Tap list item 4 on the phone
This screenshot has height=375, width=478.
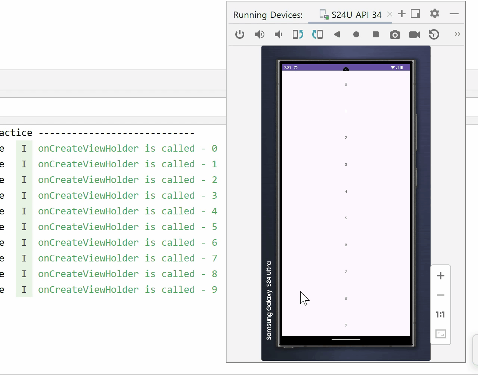click(346, 191)
